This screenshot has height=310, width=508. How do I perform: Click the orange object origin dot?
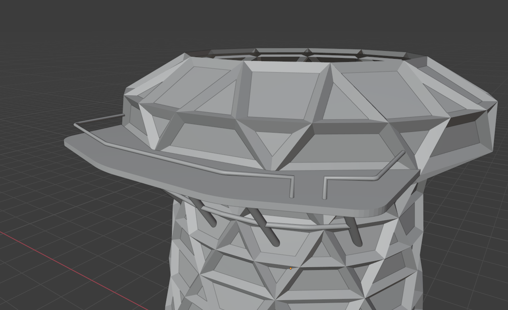pos(291,268)
